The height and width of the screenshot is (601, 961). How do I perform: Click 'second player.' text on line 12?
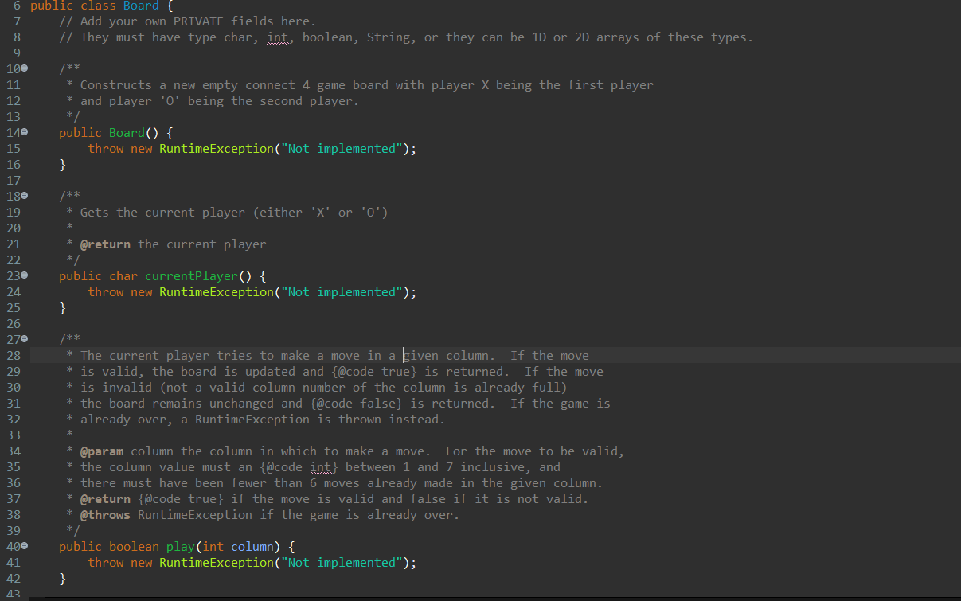(x=309, y=101)
